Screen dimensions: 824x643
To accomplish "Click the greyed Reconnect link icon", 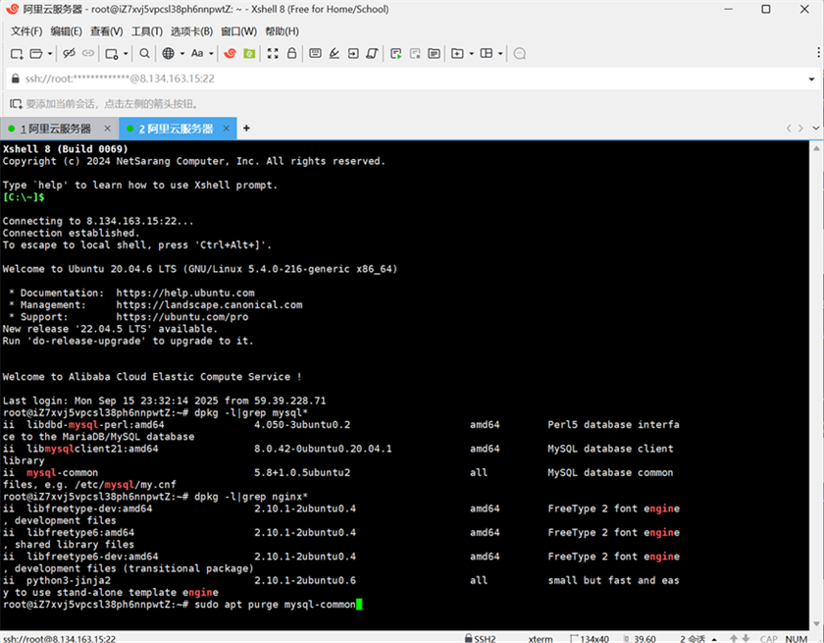I will pyautogui.click(x=87, y=53).
